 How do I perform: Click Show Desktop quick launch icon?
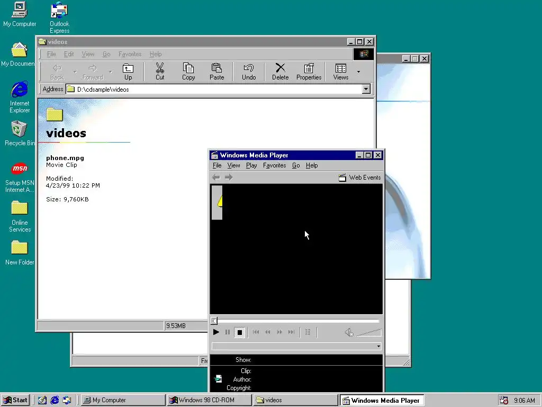coord(42,400)
